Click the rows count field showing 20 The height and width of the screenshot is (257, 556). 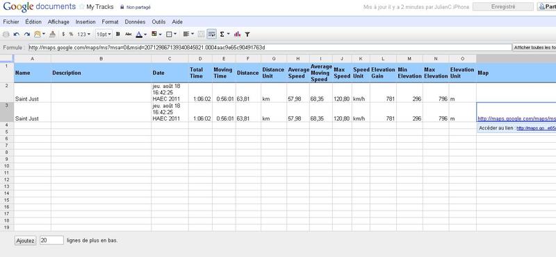click(51, 240)
